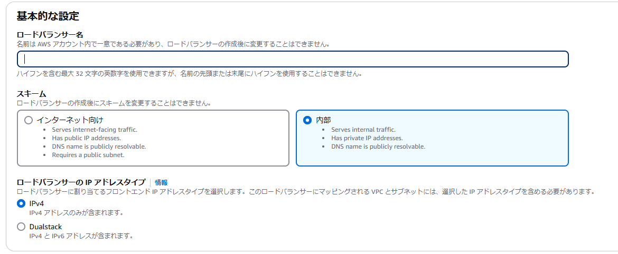Select the インターネット向け radio button
Viewport: 618px width, 254px height.
click(28, 120)
